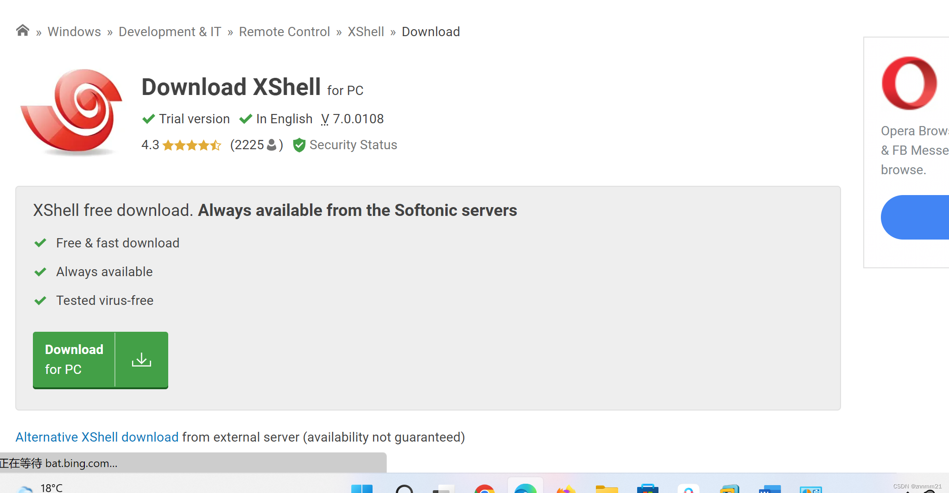Click the XShell breadcrumb link
949x493 pixels.
coord(366,32)
